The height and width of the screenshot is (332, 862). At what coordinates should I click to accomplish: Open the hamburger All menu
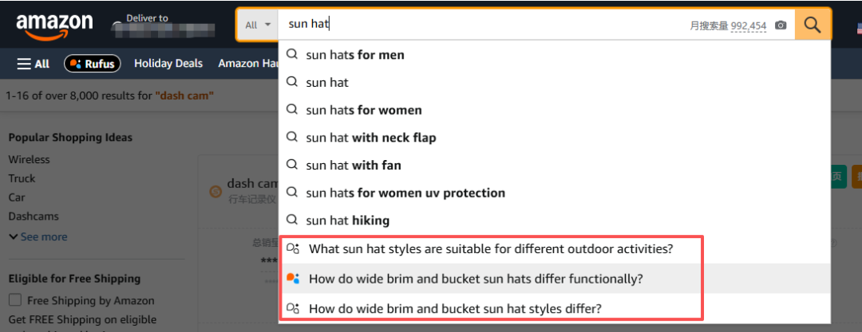click(x=34, y=64)
